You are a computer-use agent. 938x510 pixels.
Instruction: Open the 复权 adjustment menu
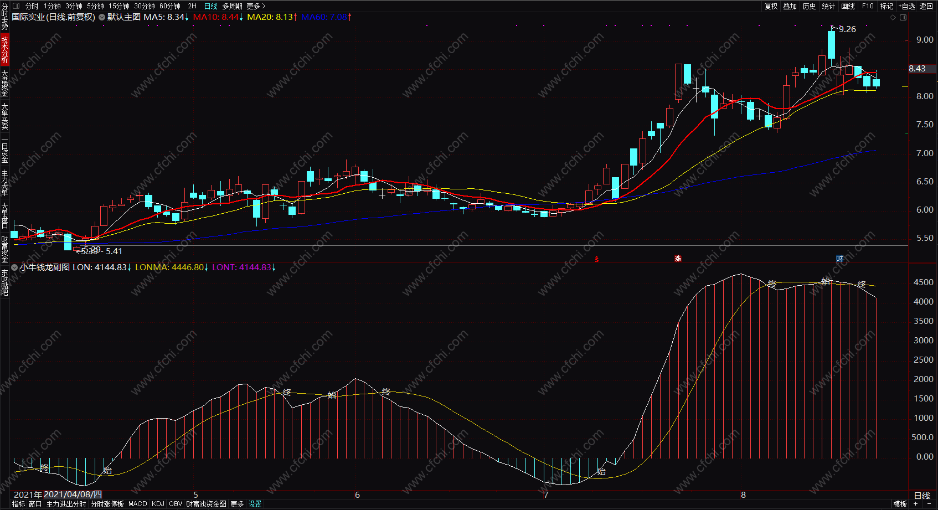(771, 6)
